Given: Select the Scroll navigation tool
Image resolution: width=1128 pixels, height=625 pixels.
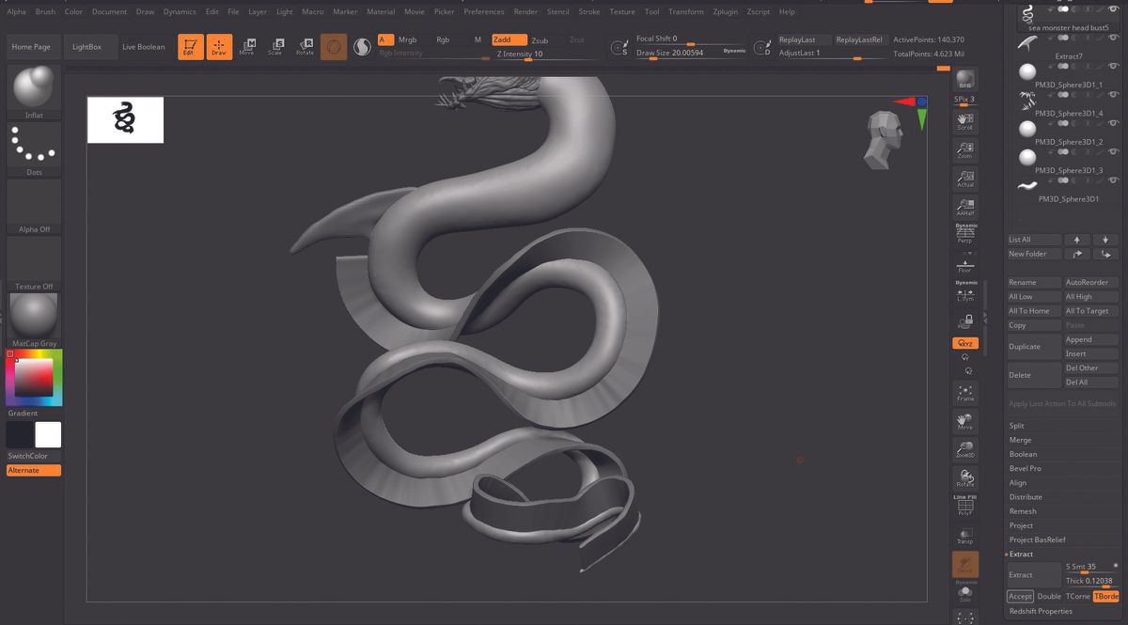Looking at the screenshot, I should (965, 121).
